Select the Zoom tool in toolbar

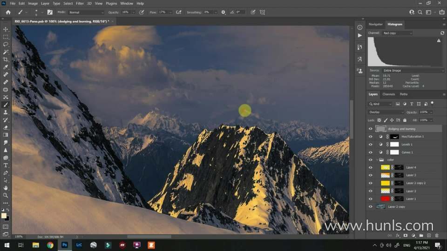6,195
